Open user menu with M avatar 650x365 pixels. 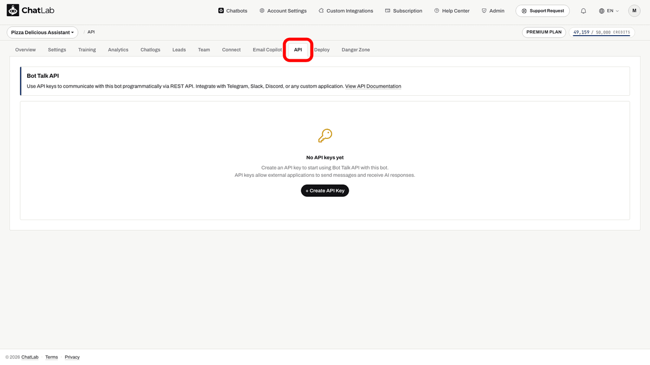[x=634, y=11]
